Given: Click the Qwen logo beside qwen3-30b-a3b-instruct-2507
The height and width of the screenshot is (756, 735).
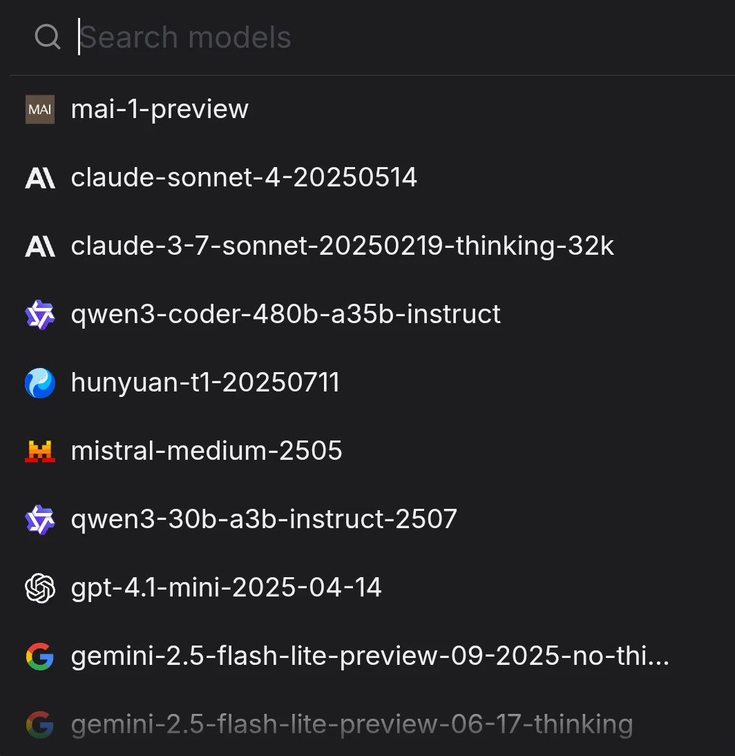Looking at the screenshot, I should (x=39, y=520).
